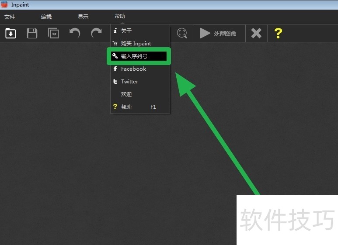Open image file with the load icon

point(10,33)
